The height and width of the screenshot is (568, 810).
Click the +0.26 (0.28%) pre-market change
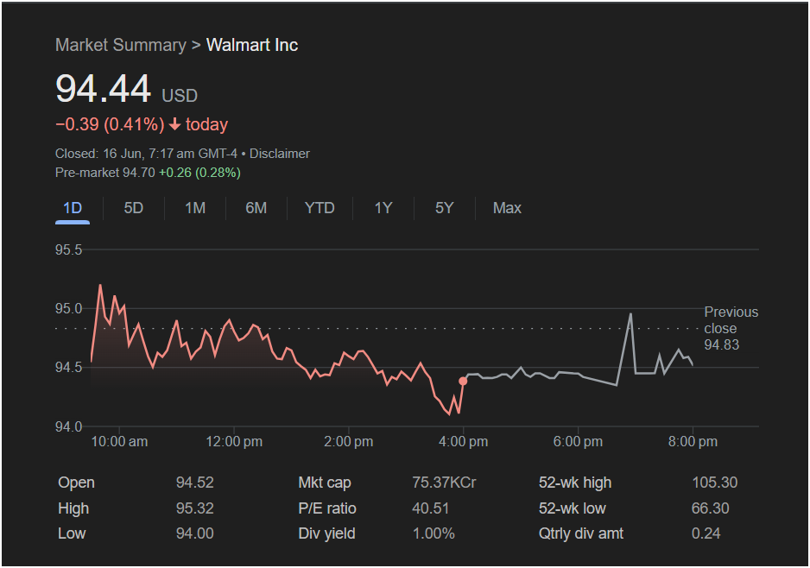click(x=199, y=173)
